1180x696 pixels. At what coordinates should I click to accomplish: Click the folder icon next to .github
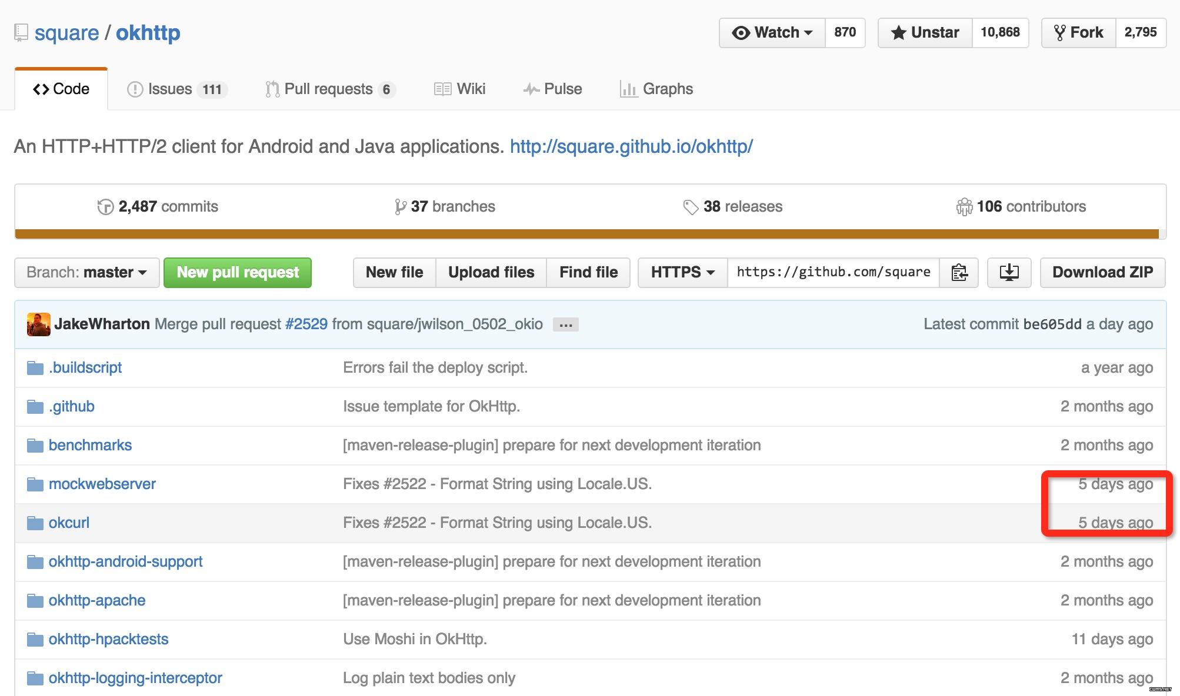pos(35,407)
